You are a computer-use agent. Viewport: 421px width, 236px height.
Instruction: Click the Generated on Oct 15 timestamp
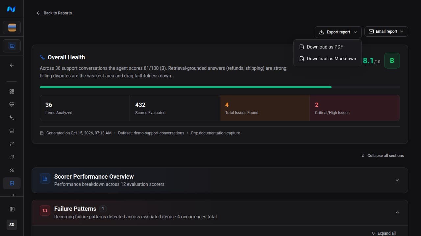79,133
